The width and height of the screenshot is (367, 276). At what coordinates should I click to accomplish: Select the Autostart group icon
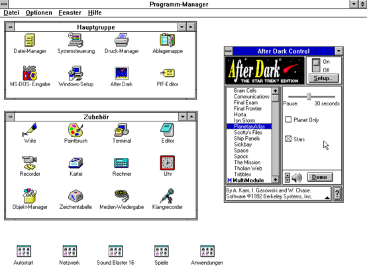click(x=24, y=251)
